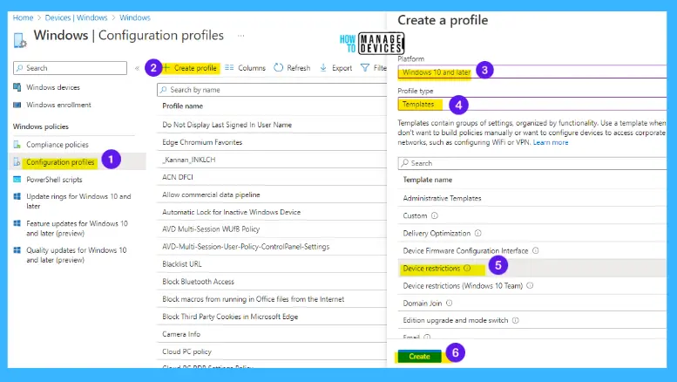Export the profile list

pyautogui.click(x=342, y=68)
